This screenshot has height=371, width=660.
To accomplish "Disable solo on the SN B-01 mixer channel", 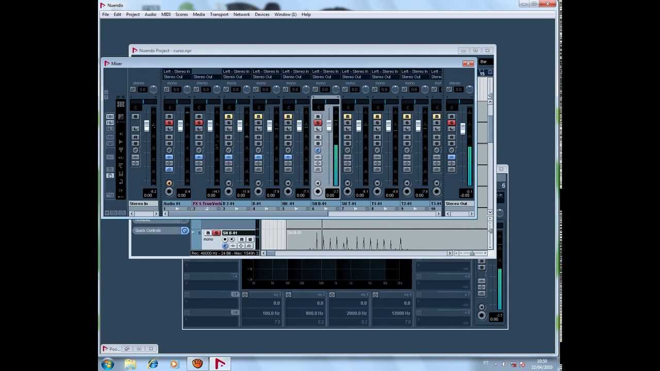I will [318, 123].
